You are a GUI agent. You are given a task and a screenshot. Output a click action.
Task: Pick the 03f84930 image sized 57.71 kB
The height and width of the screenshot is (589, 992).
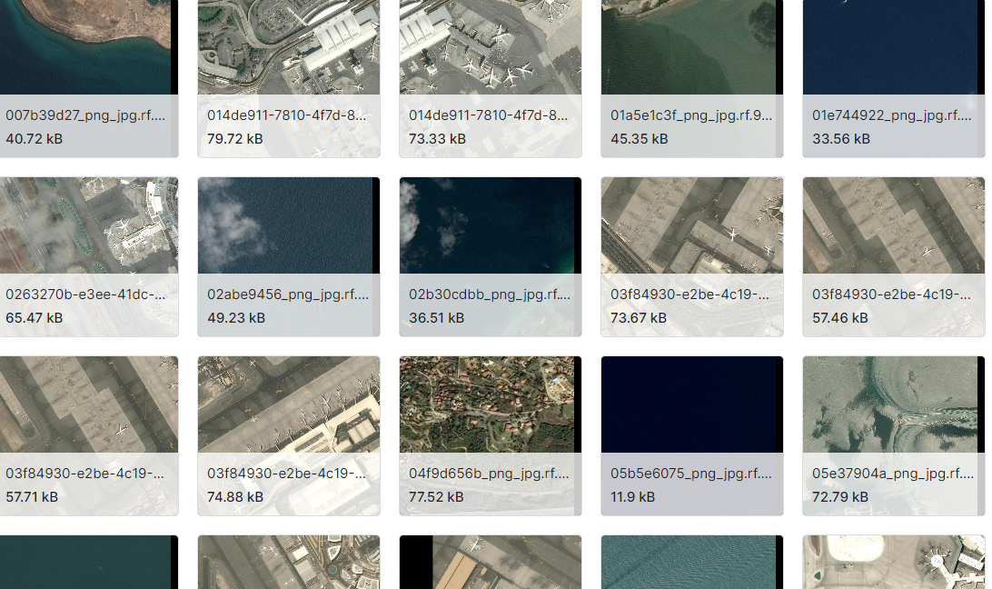coord(88,404)
